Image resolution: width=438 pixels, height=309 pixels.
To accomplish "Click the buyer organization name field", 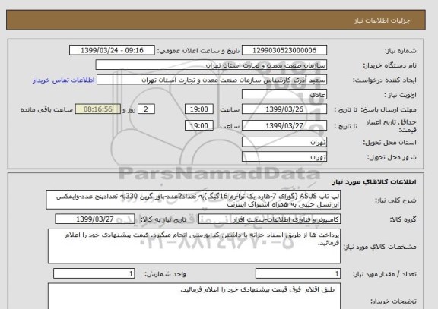I will pos(211,65).
